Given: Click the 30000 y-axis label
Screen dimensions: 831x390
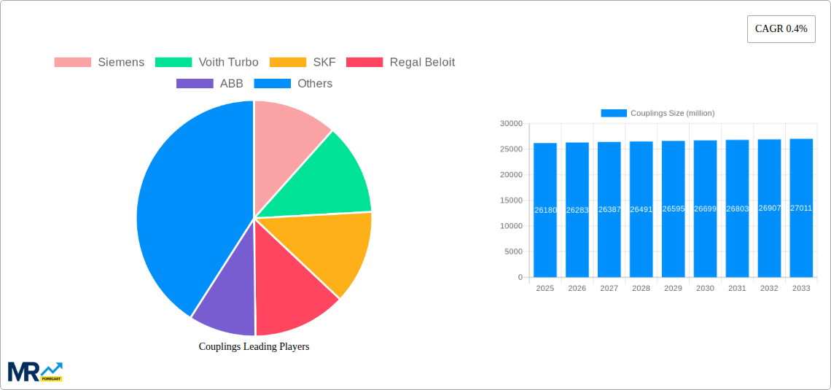Looking at the screenshot, I should [x=511, y=123].
